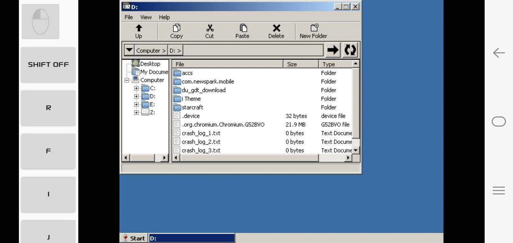Tap the I on-screen key
The width and height of the screenshot is (513, 243).
[x=48, y=194]
